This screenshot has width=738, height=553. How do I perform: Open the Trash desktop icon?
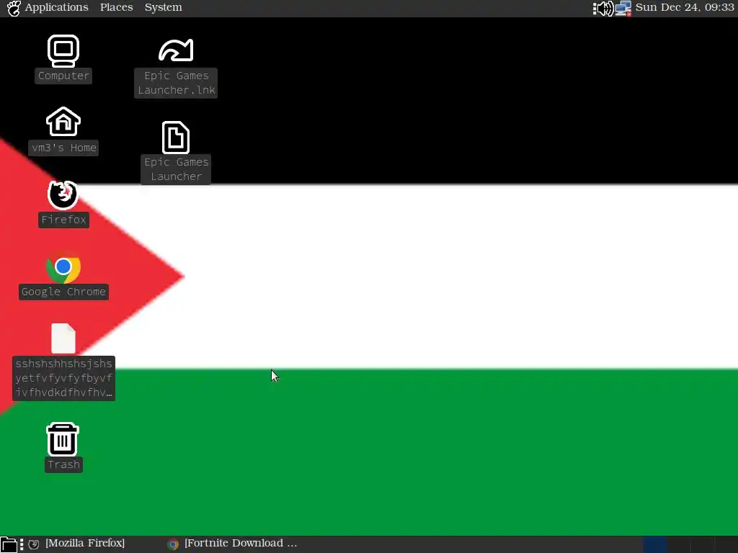(x=63, y=439)
